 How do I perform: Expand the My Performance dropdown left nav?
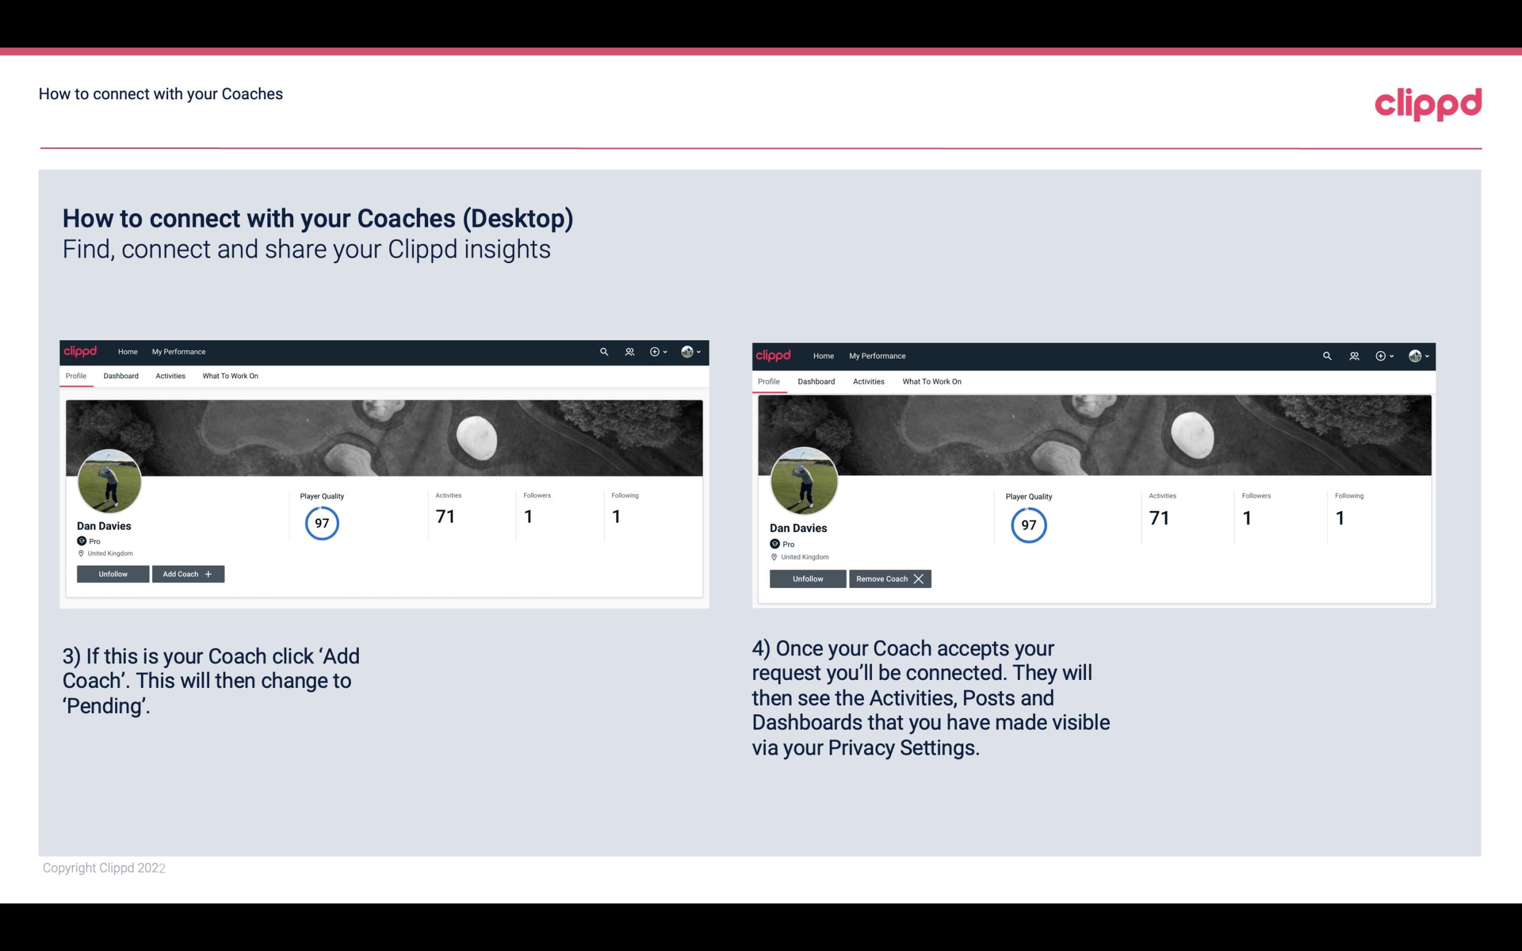(x=178, y=352)
